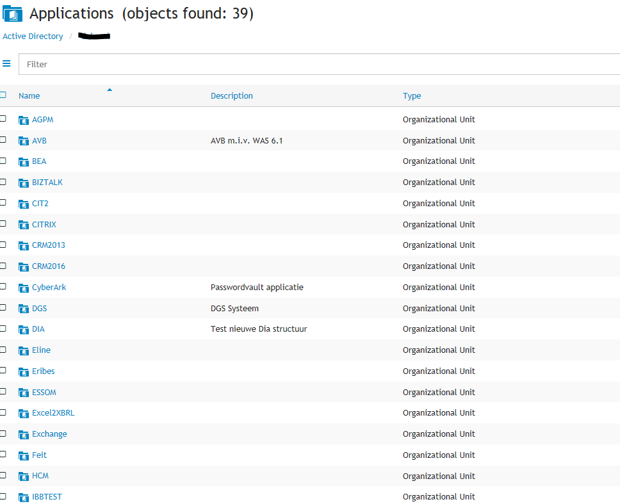The height and width of the screenshot is (504, 620).
Task: Open the BIZTALK name link
Action: click(47, 183)
